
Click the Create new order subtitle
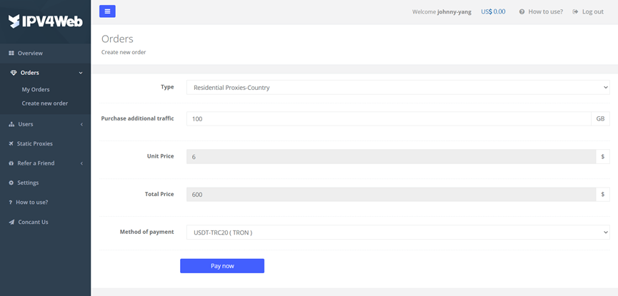[124, 52]
